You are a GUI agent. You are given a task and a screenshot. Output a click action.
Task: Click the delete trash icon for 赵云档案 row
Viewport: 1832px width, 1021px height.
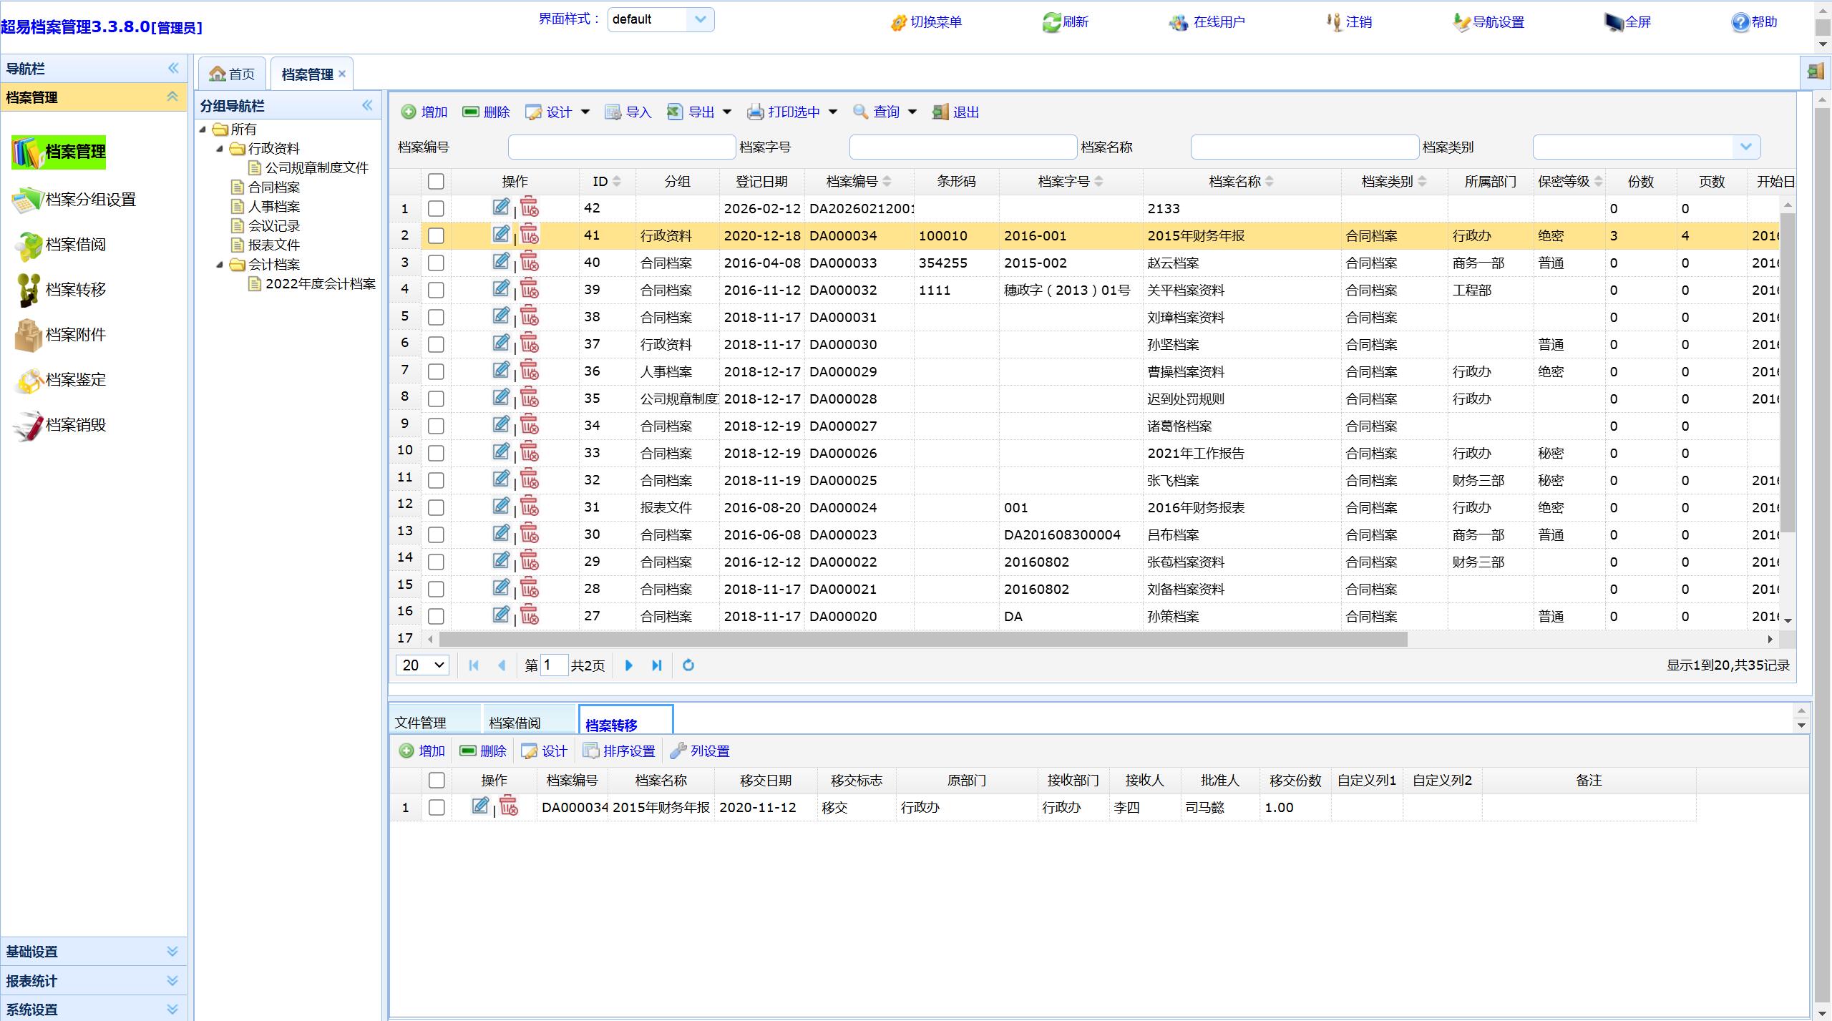click(x=530, y=262)
